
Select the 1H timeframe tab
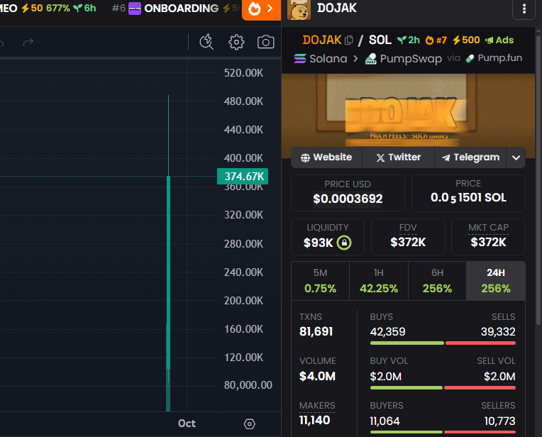379,281
